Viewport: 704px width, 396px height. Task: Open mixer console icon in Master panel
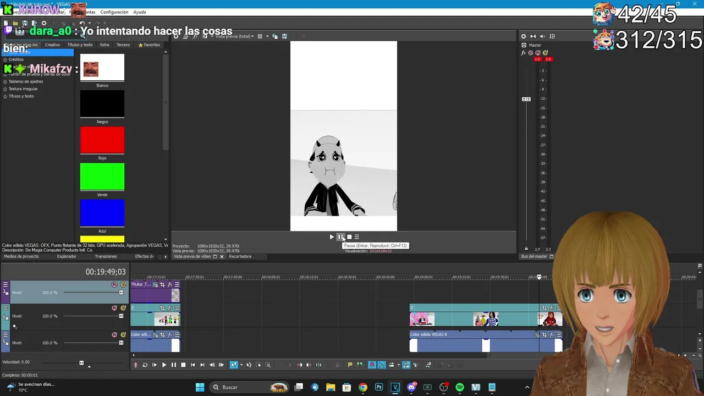pyautogui.click(x=552, y=36)
